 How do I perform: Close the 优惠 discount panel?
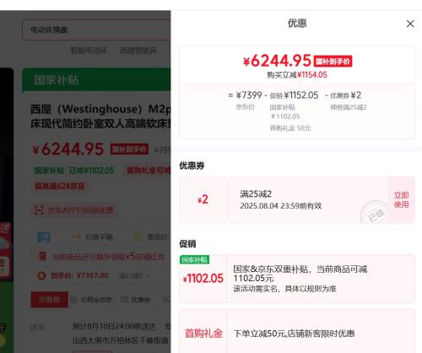click(x=410, y=24)
